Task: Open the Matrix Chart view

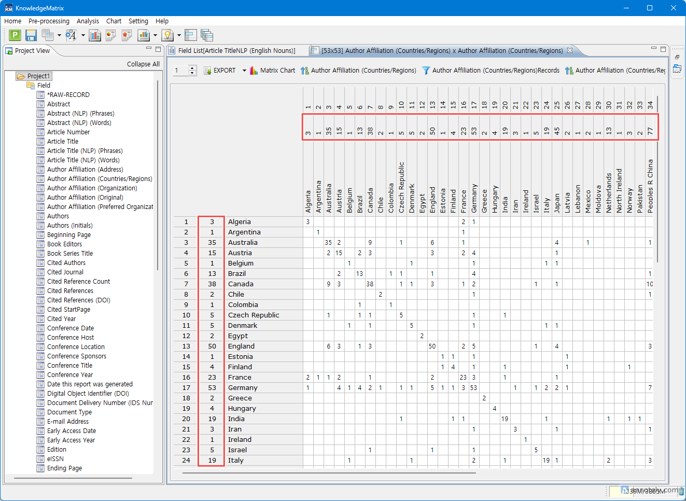Action: (x=272, y=71)
